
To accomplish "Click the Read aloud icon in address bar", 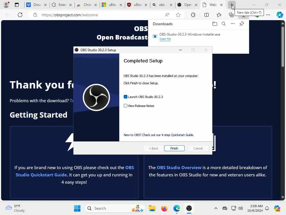I will [167, 15].
